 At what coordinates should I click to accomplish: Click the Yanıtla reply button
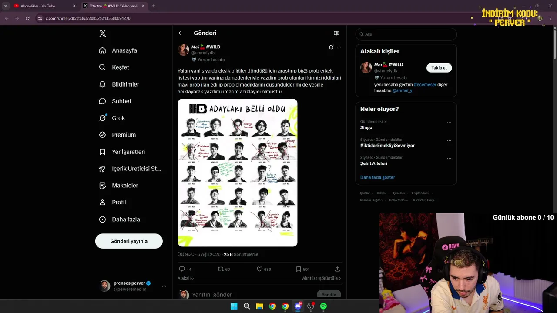point(329,294)
